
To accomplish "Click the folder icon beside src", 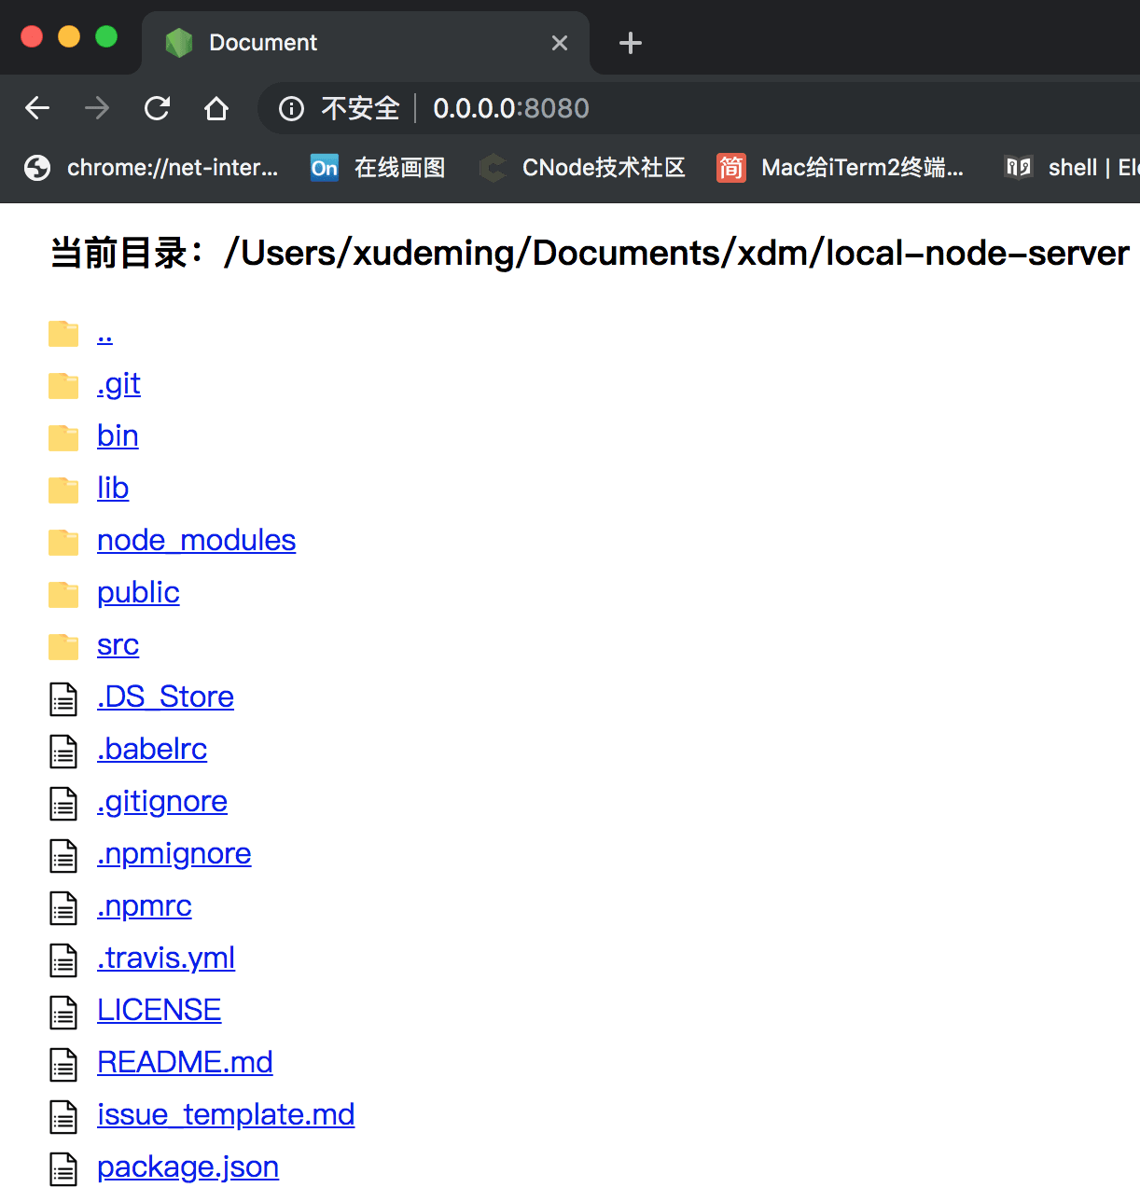I will pos(63,646).
